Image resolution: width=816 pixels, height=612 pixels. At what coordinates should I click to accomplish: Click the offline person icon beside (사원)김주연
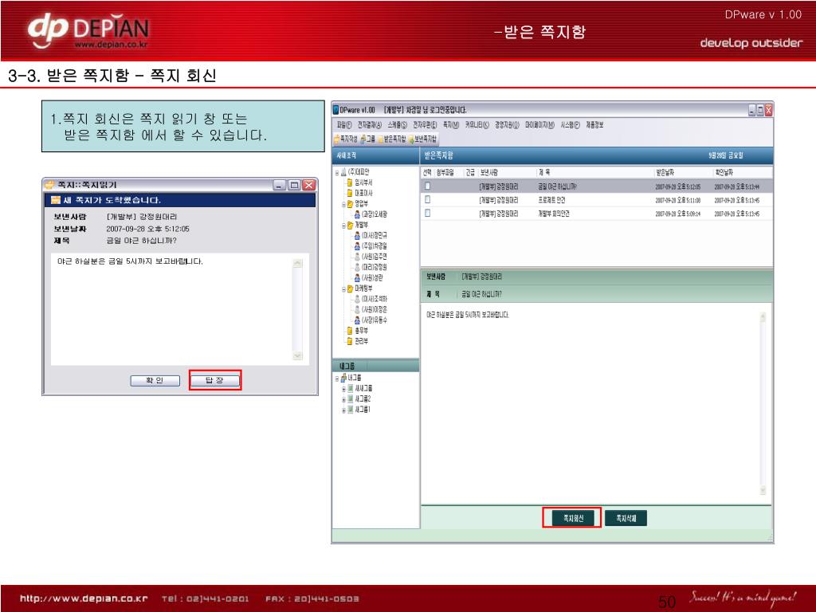tap(357, 257)
